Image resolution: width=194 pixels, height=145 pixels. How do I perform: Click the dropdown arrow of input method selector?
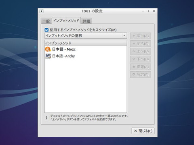click(124, 36)
